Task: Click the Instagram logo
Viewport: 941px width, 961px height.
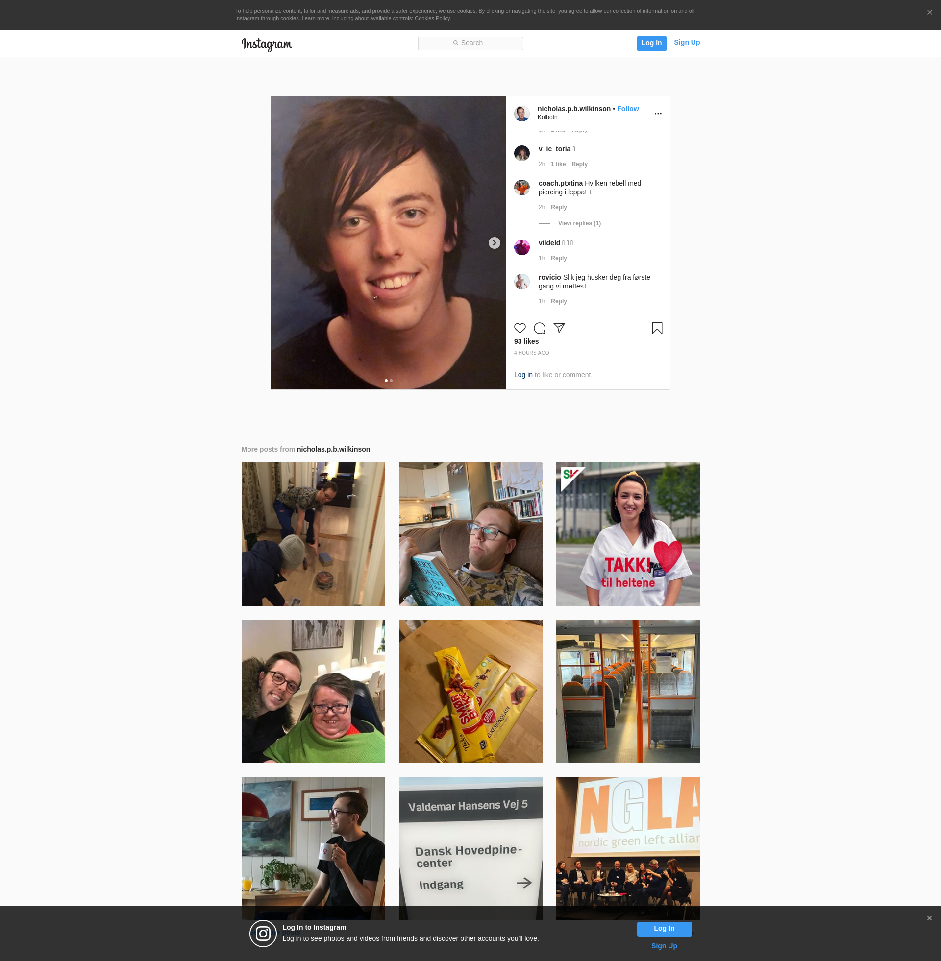Action: point(267,44)
